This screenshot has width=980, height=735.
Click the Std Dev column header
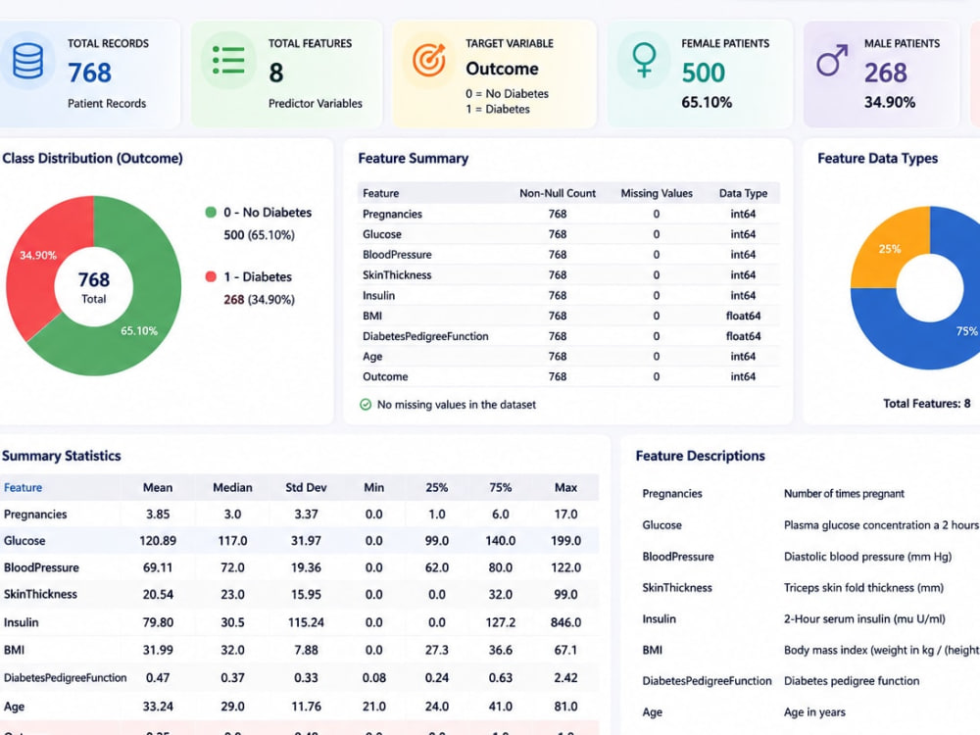pyautogui.click(x=306, y=487)
